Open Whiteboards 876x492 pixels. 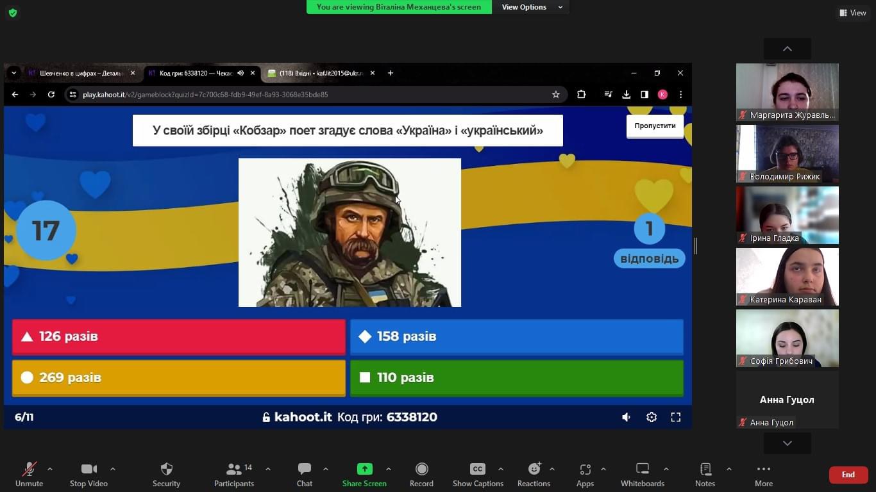[643, 474]
